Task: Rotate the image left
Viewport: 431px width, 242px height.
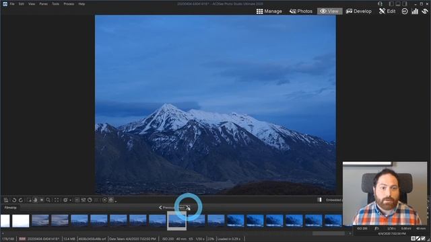Action: 14,200
